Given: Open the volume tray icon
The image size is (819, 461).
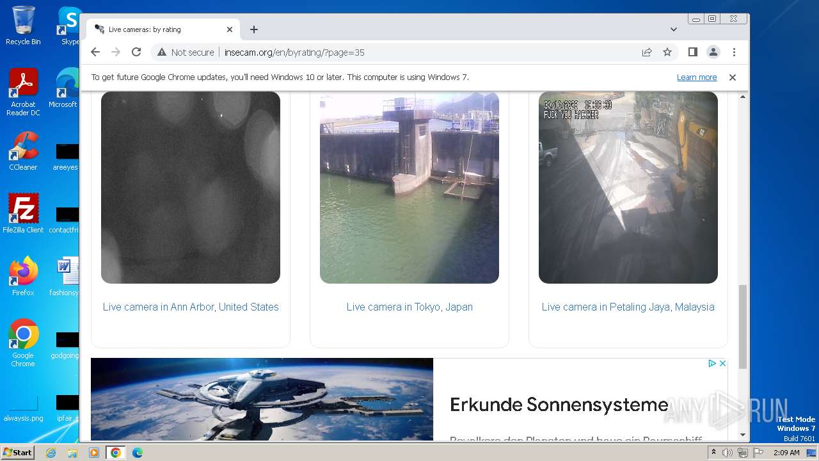Looking at the screenshot, I should (x=728, y=453).
